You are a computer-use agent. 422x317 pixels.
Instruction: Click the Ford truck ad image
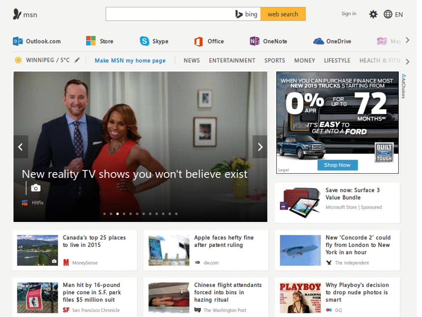click(338, 123)
